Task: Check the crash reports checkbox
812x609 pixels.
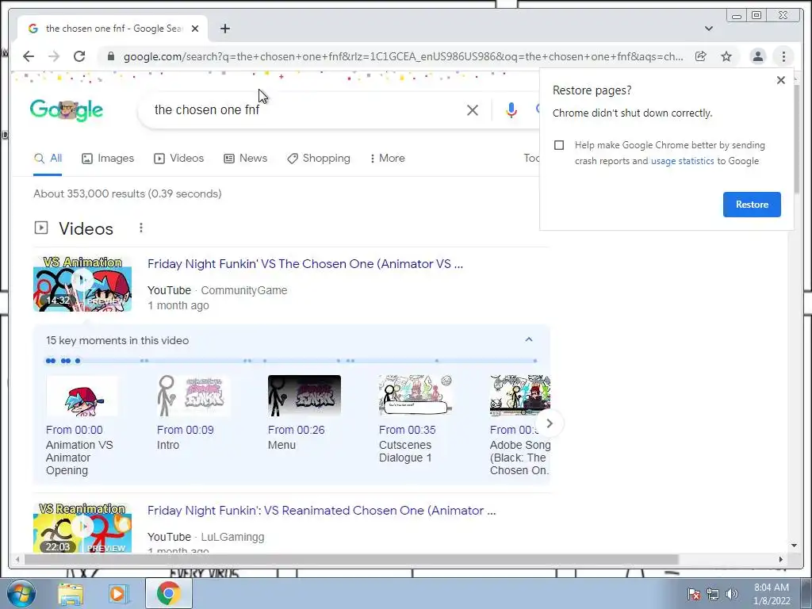Action: point(559,145)
